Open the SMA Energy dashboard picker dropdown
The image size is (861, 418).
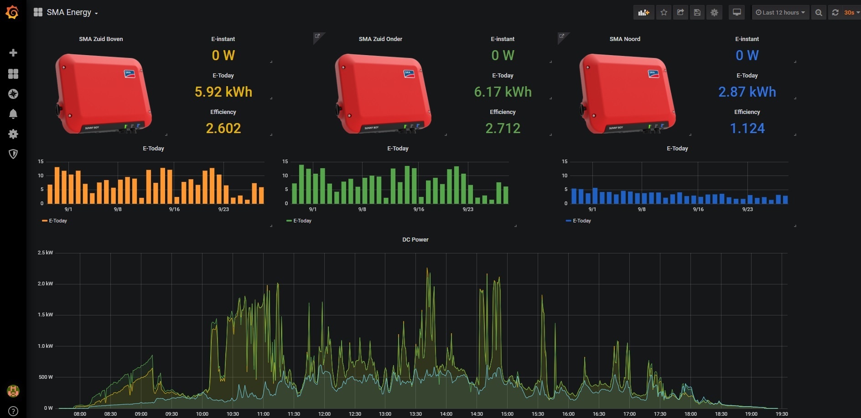click(66, 12)
